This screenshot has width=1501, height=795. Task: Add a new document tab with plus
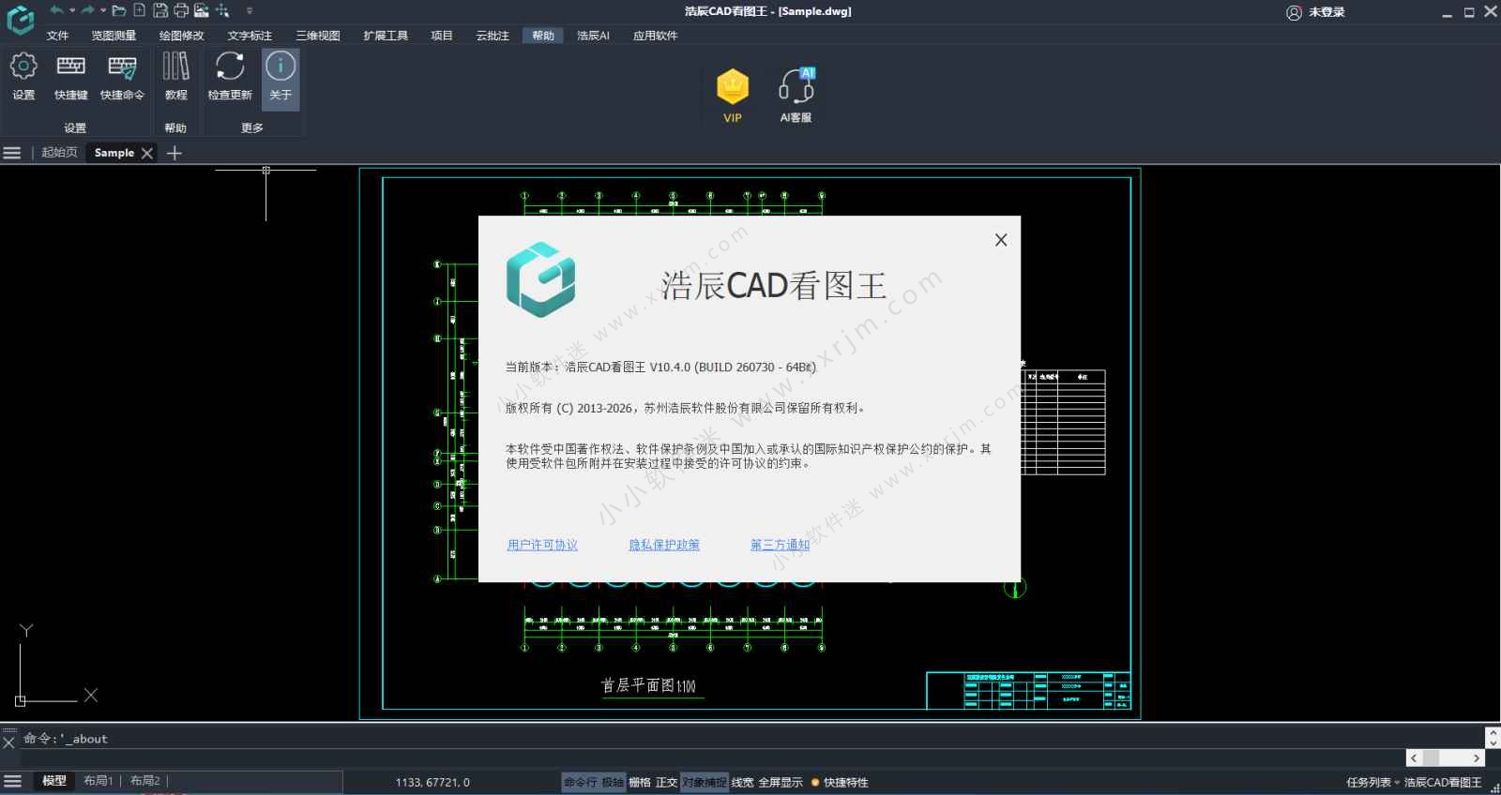(174, 153)
